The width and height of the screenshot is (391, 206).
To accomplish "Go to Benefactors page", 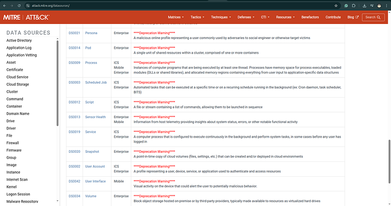I will point(310,17).
